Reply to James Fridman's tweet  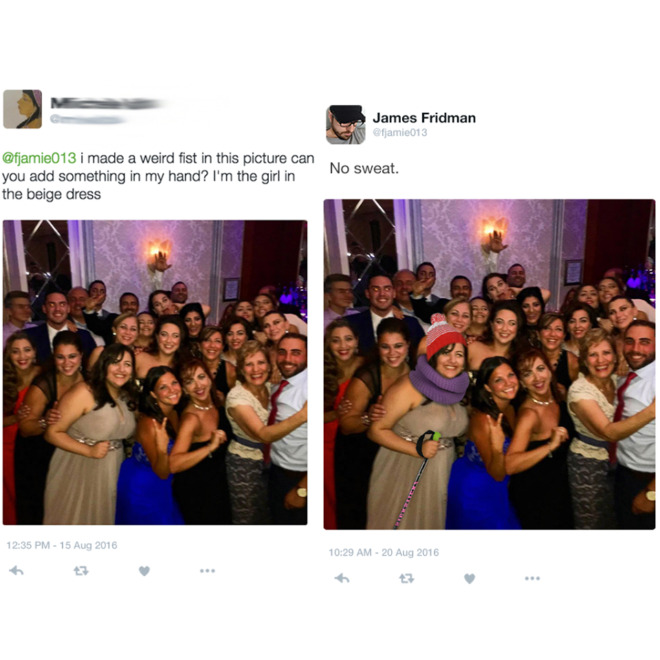342,578
